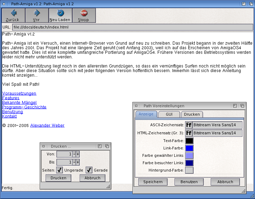Switch to the GUI tab
Screen dimensions: 255x199
click(169, 114)
